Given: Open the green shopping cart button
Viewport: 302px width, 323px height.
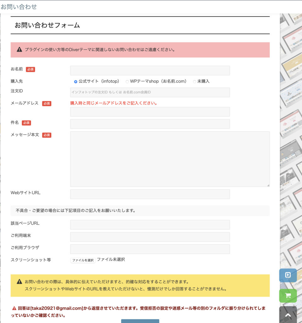Looking at the screenshot, I should [x=288, y=296].
